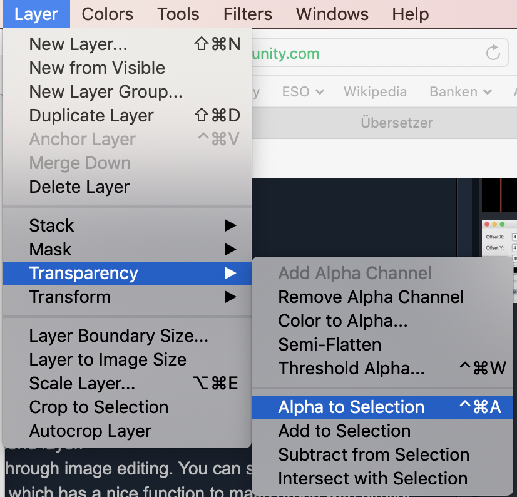Choose New Layer... from the menu
517x497 pixels.
tap(78, 44)
